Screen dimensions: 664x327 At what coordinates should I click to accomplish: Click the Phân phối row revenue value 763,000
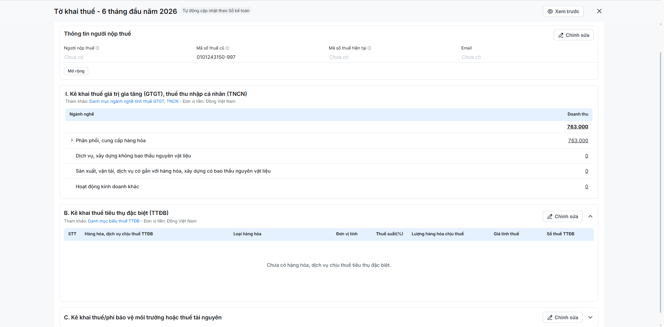click(x=578, y=140)
